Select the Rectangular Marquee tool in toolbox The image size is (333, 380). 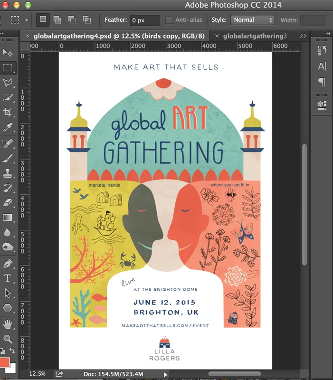tap(8, 67)
